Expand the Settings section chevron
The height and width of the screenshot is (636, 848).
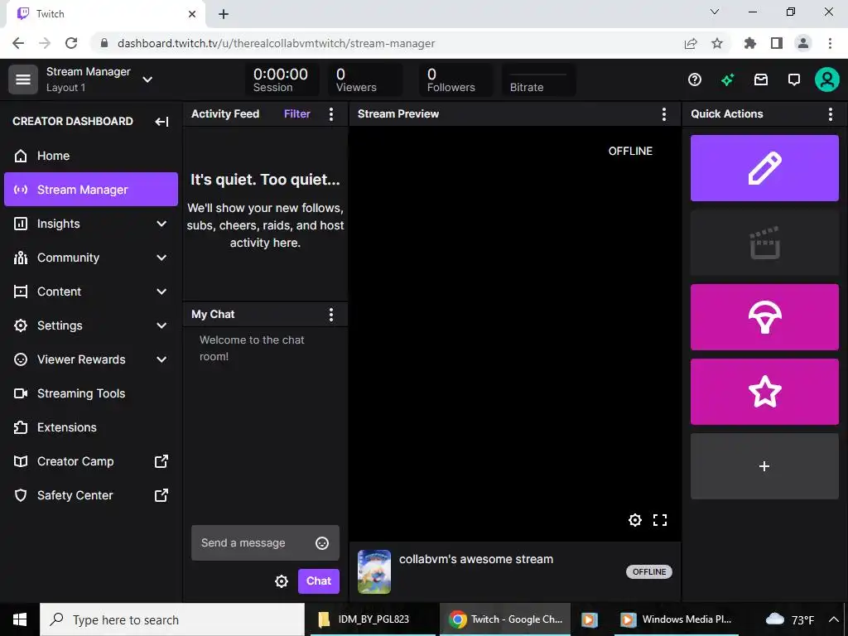pos(161,325)
